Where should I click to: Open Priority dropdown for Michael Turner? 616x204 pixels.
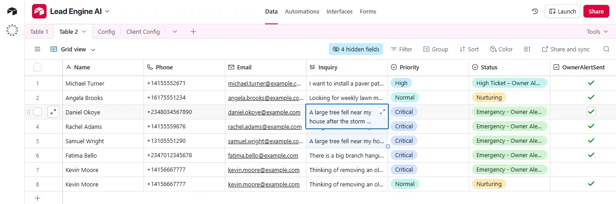point(401,83)
